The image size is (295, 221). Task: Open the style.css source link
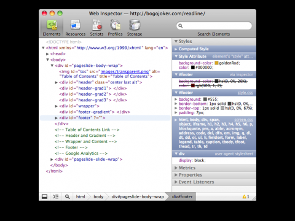[245, 93]
